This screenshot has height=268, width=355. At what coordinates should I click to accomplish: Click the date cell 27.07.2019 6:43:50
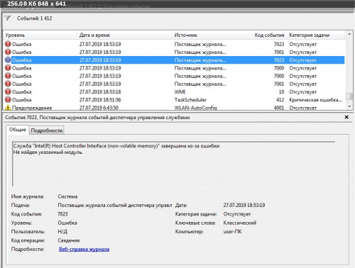click(x=99, y=108)
